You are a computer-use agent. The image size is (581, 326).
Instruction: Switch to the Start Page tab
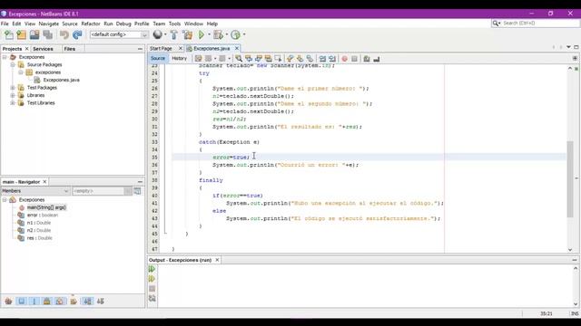(161, 48)
